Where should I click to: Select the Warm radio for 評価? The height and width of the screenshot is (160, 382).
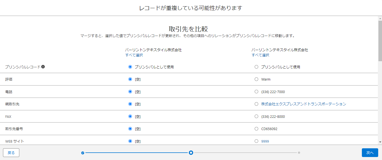point(256,79)
